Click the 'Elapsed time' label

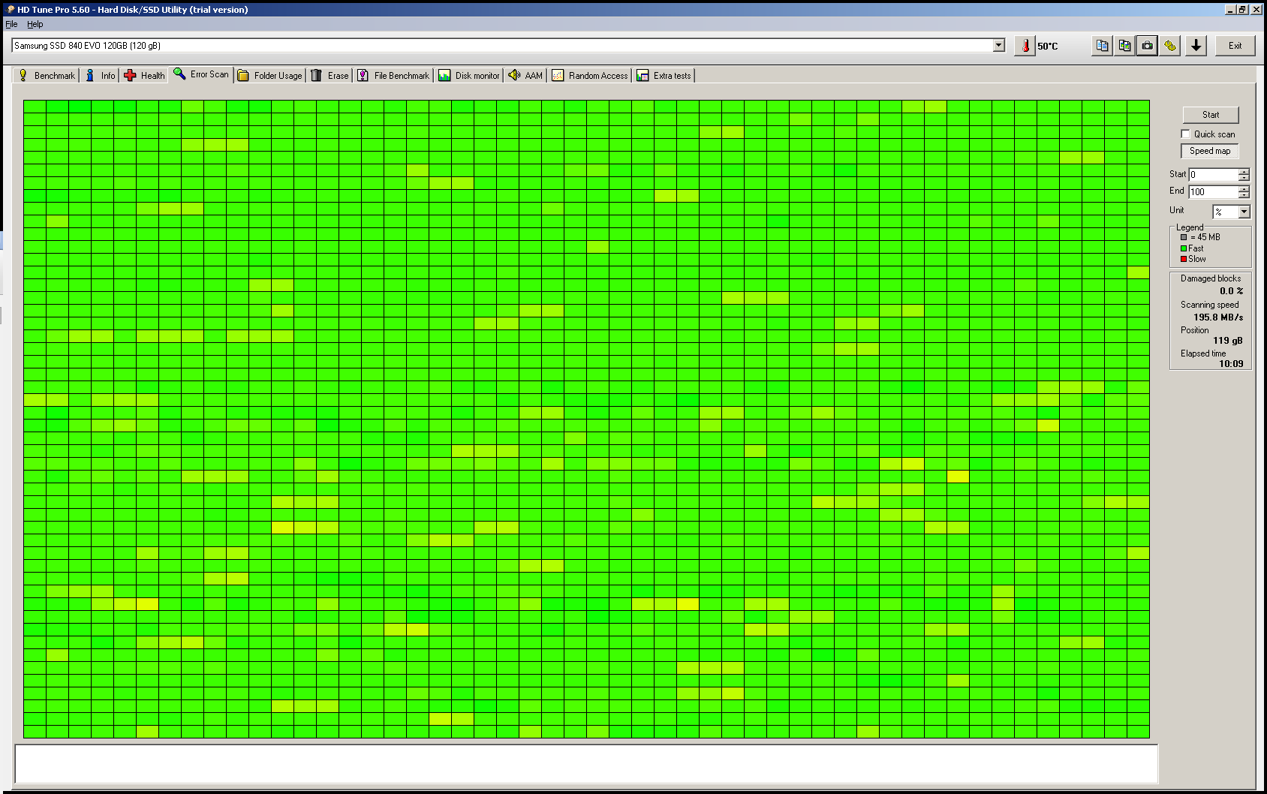(x=1203, y=353)
